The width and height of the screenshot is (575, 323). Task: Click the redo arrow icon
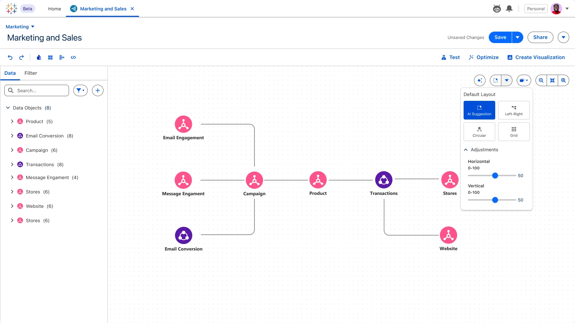pos(22,57)
